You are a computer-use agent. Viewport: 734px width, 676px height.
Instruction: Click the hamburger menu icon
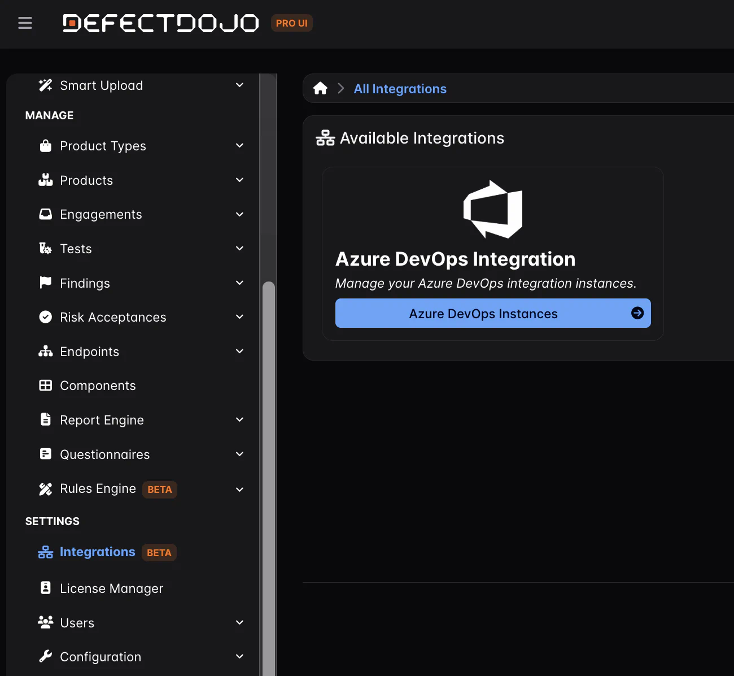pyautogui.click(x=25, y=23)
